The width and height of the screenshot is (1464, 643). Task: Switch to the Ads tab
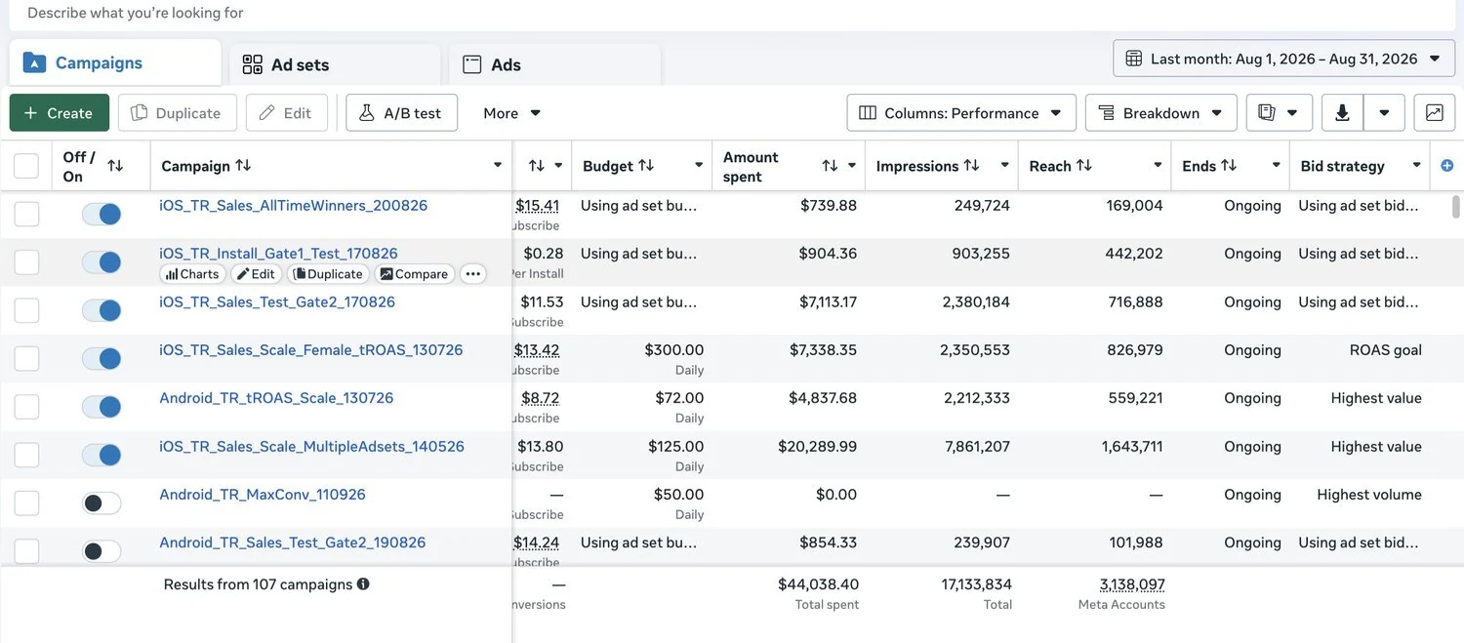click(554, 65)
